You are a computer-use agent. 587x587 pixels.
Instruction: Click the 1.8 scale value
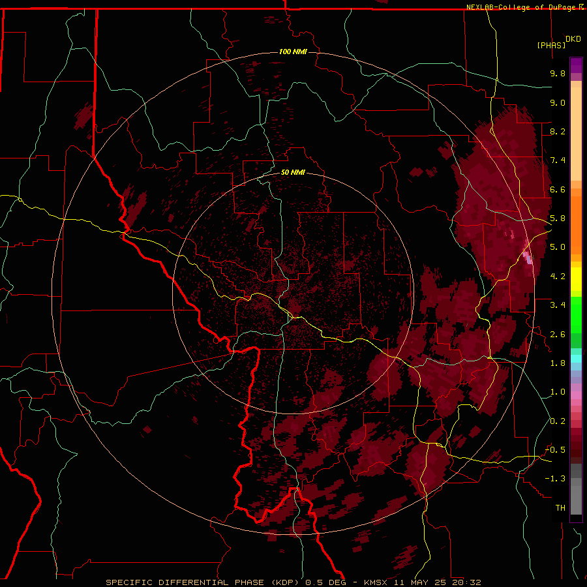click(558, 363)
